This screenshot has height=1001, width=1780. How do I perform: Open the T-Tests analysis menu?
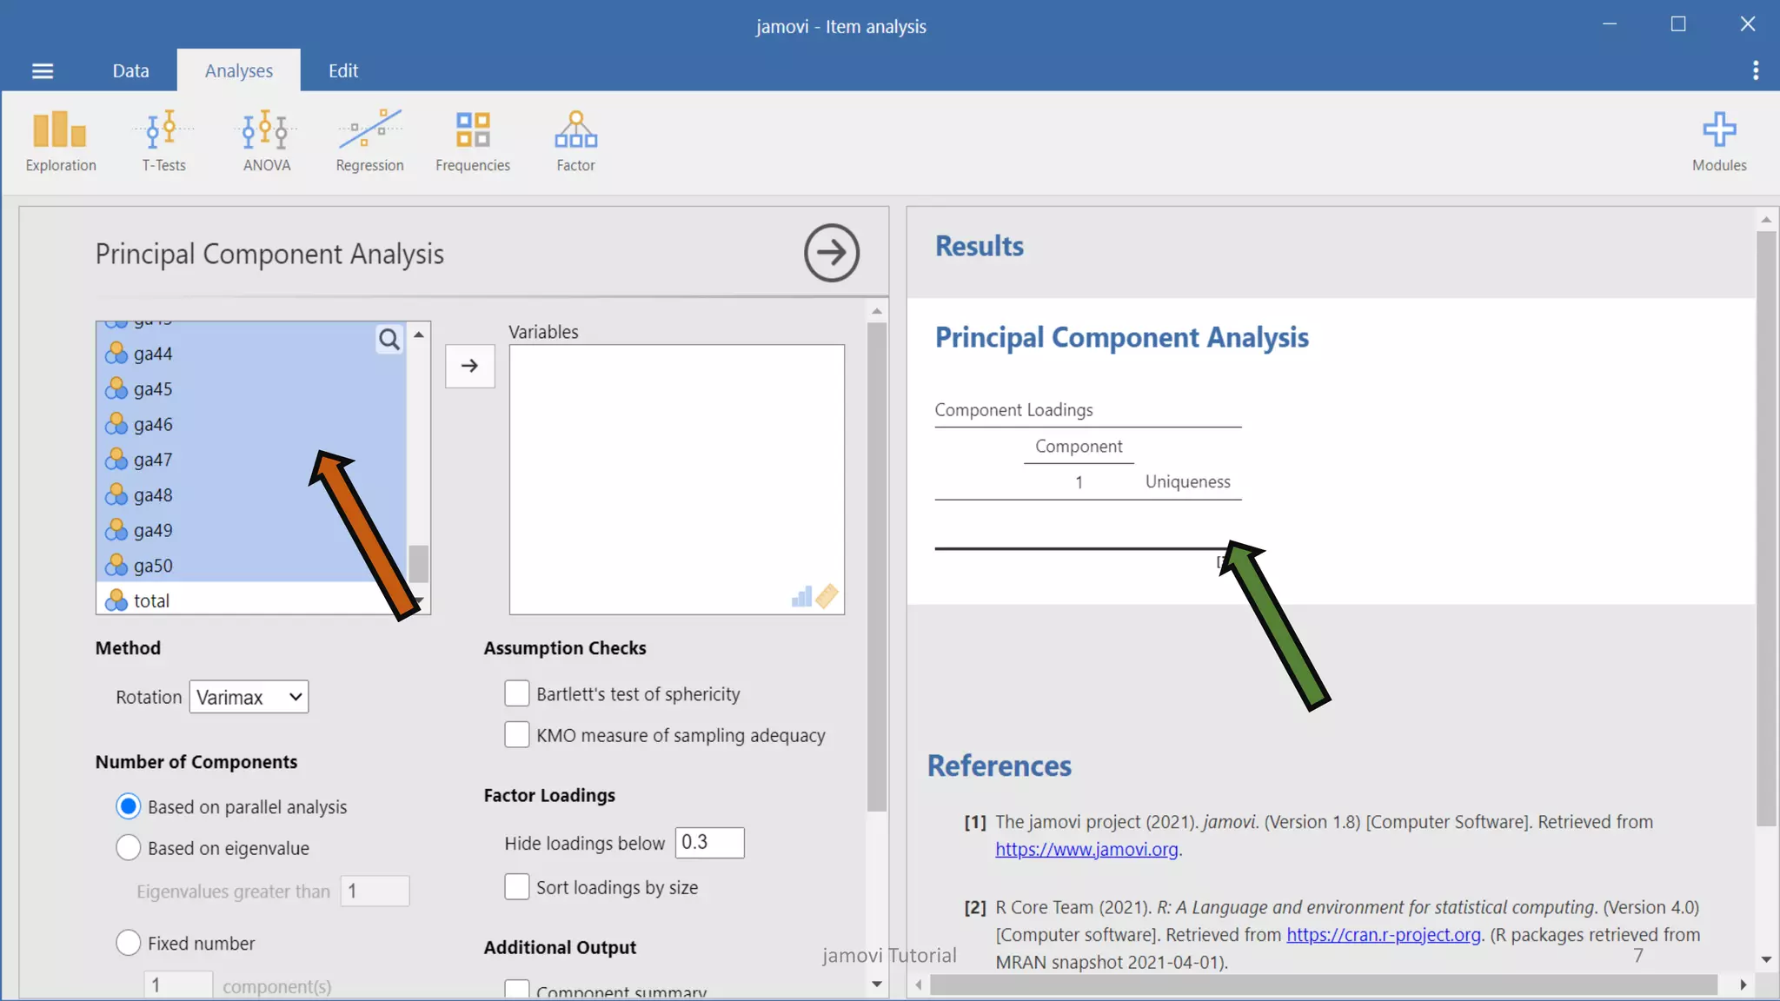[163, 141]
